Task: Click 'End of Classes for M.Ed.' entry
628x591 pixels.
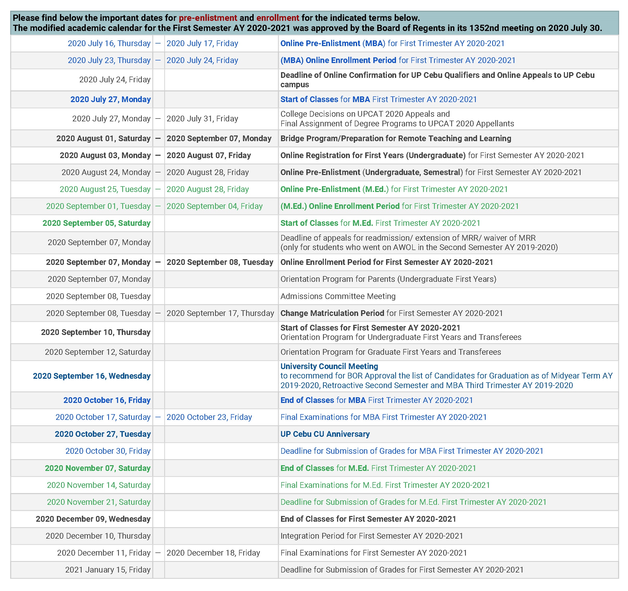Action: pos(378,469)
